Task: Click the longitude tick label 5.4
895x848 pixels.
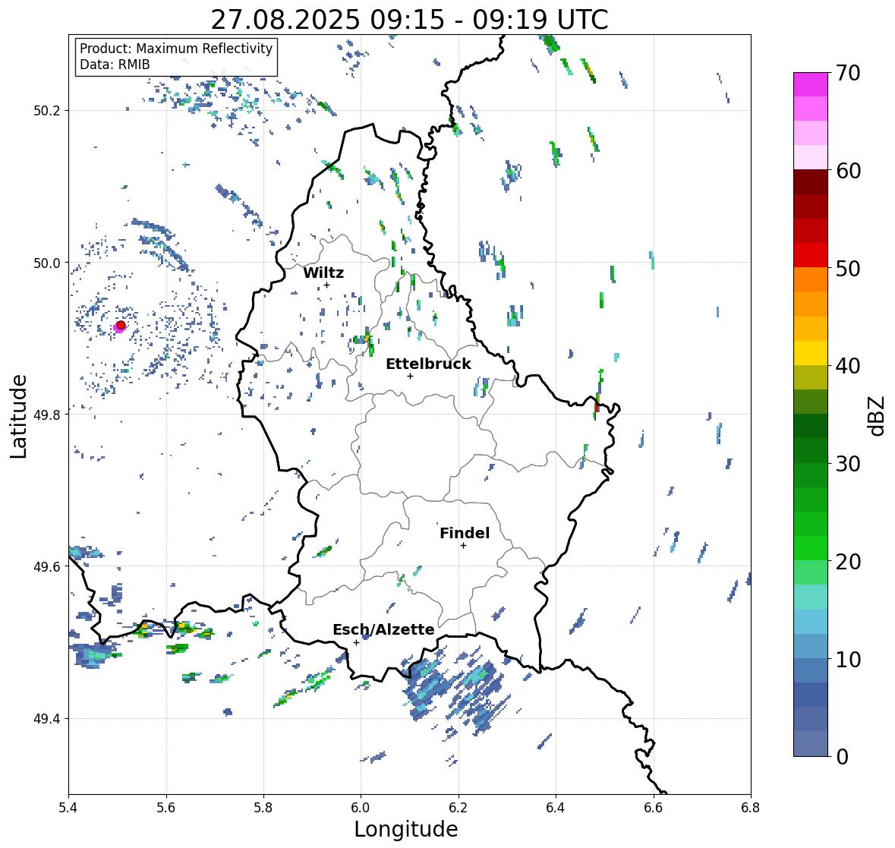Action: pos(68,808)
